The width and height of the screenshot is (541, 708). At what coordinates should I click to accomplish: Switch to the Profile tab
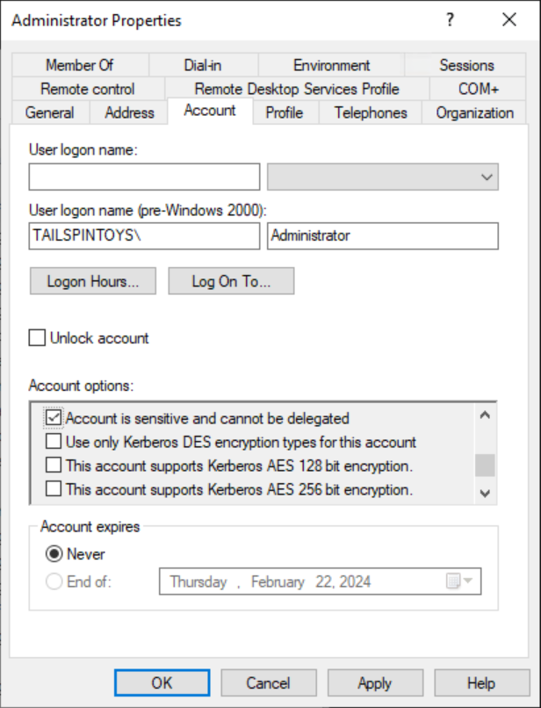[x=285, y=112]
